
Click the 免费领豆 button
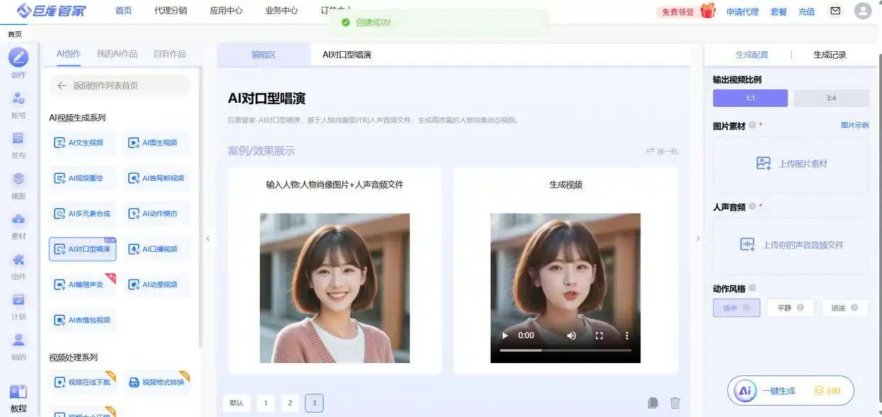(x=677, y=11)
